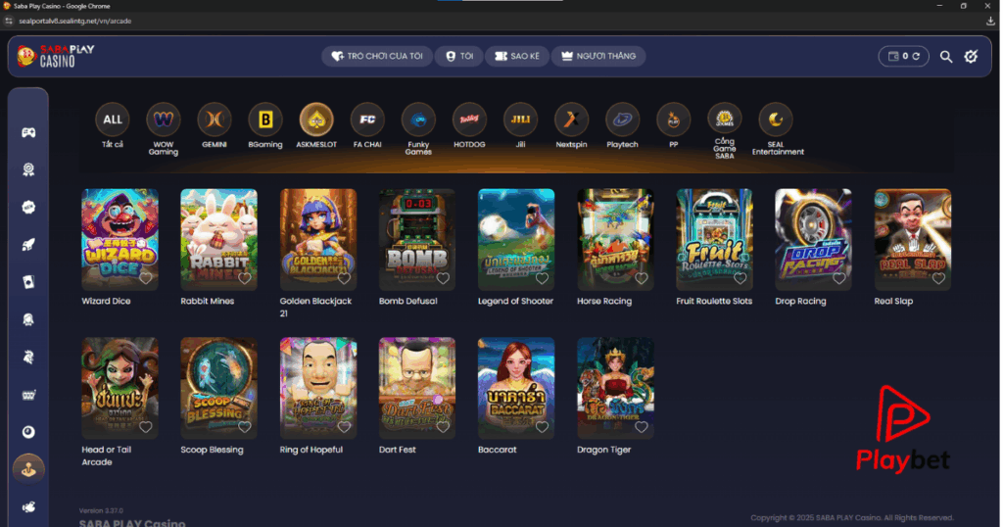Filter by PP provider
The image size is (1003, 527).
click(674, 119)
